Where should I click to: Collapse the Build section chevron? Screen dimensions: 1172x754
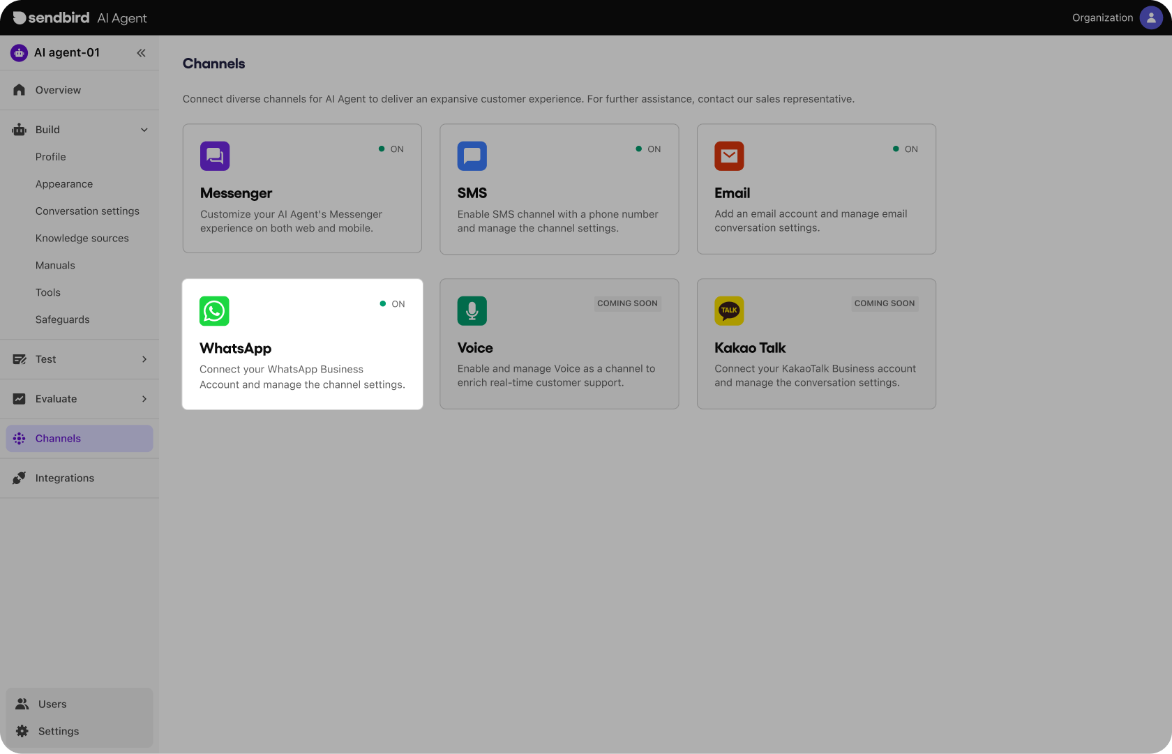(144, 130)
